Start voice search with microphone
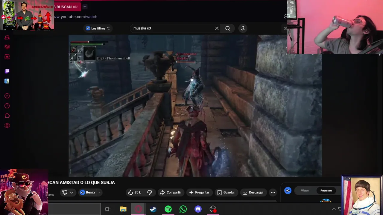Viewport: 383px width, 215px height. [243, 28]
